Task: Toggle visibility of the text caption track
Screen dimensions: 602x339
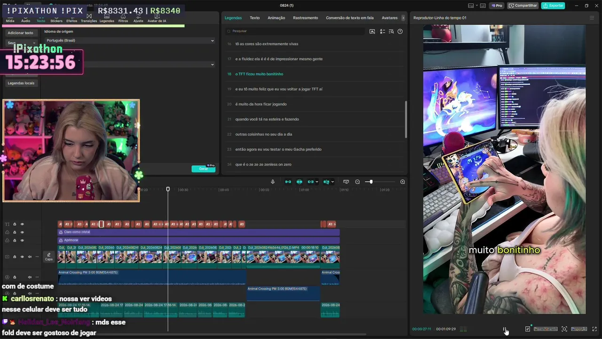Action: point(22,224)
